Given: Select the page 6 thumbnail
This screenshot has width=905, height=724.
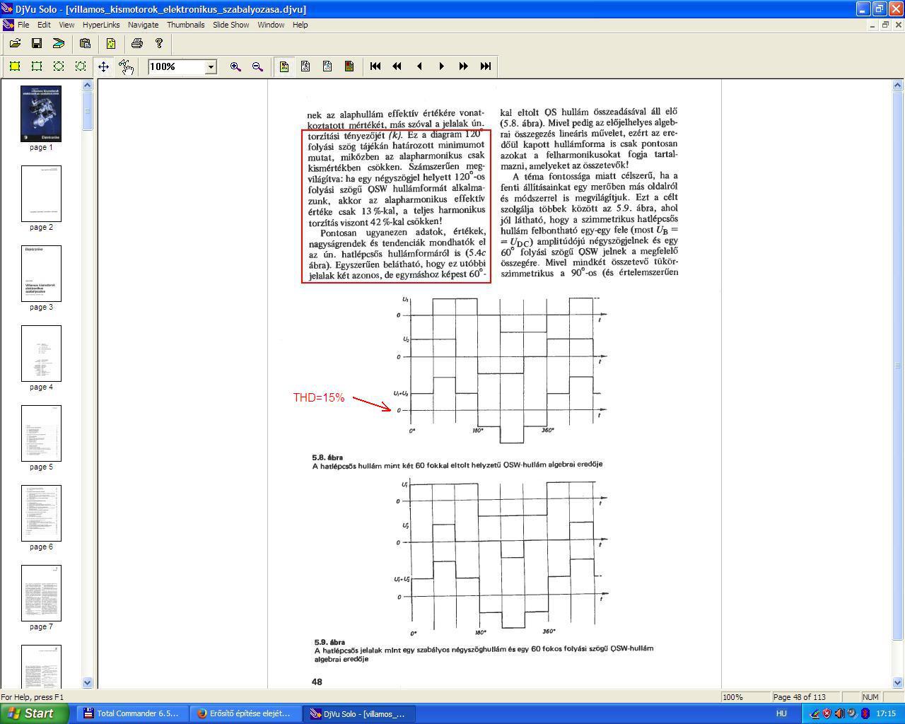Looking at the screenshot, I should pyautogui.click(x=41, y=513).
